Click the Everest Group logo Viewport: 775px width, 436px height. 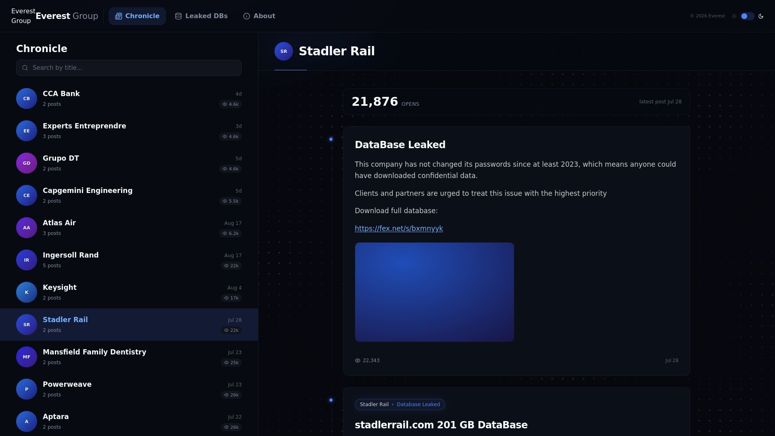coord(23,16)
